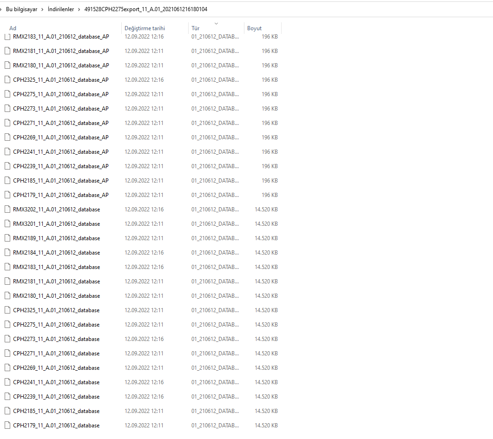Click file icon of CPH2325_11_A.01_210612_database_AP
Screen dimensions: 493x439
(x=7, y=80)
